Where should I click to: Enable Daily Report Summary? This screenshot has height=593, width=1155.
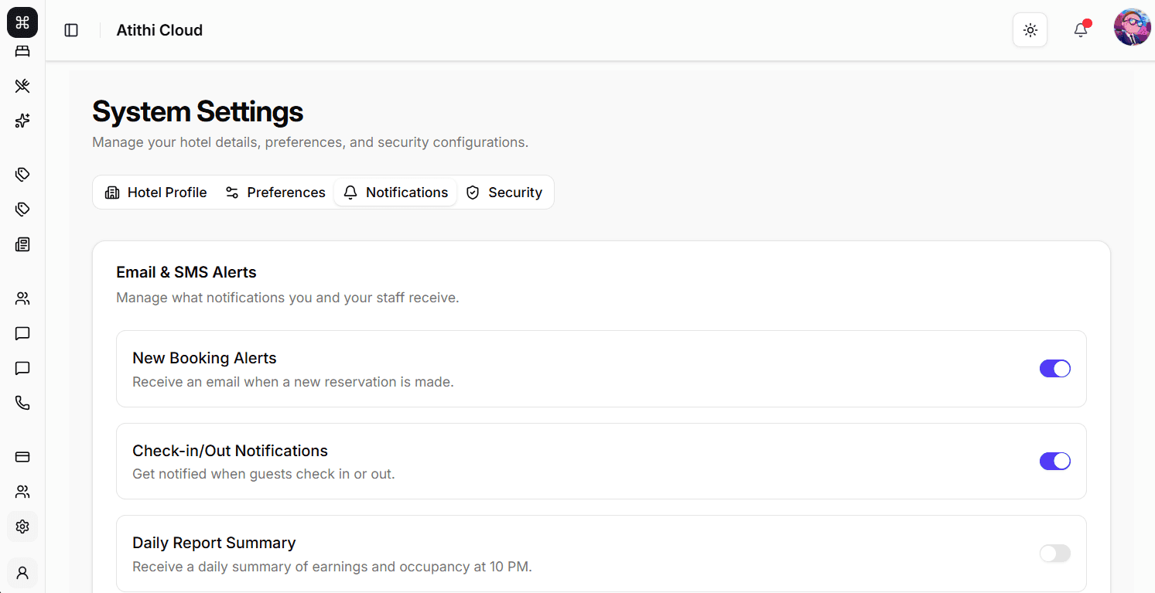[1055, 554]
